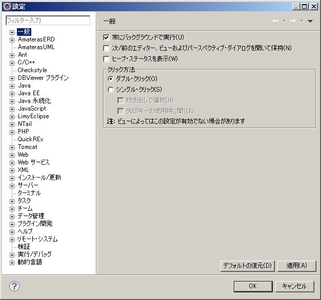Image resolution: width=321 pixels, height=300 pixels.
Task: Toggle 矢印キーの使用時に開く checkbox
Action: 121,111
